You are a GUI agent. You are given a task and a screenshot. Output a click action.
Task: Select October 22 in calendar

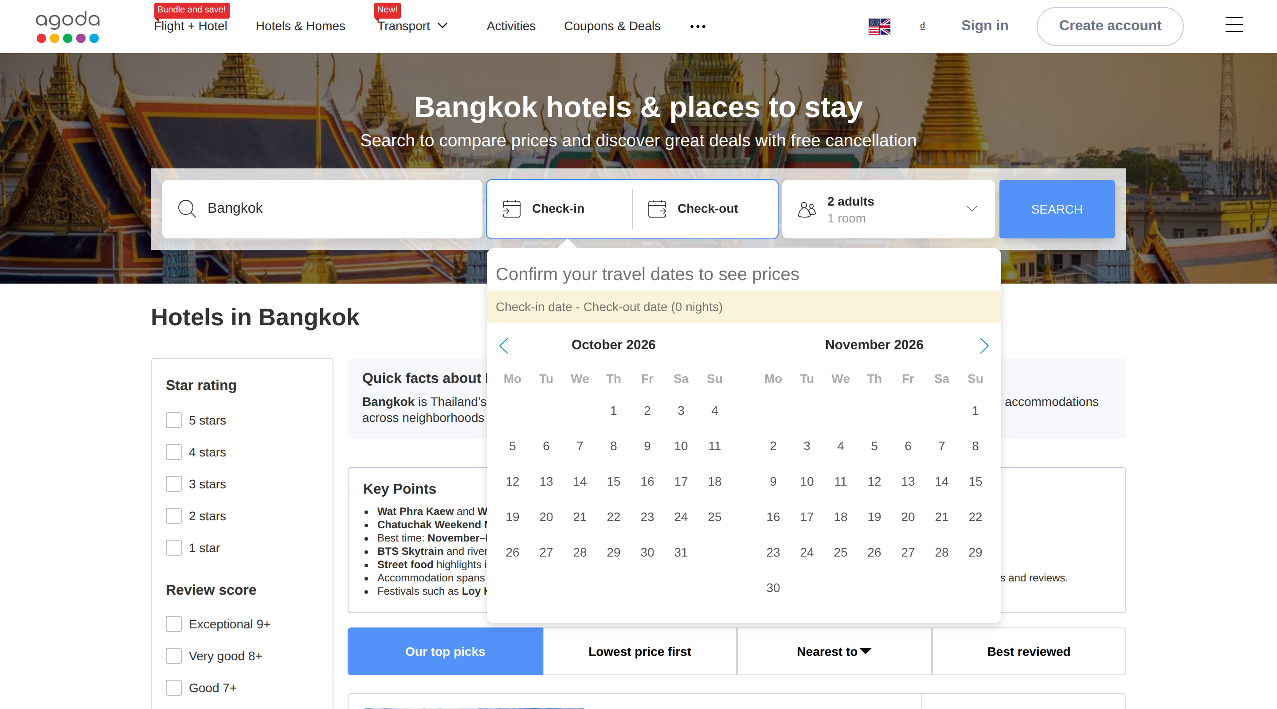click(x=613, y=517)
